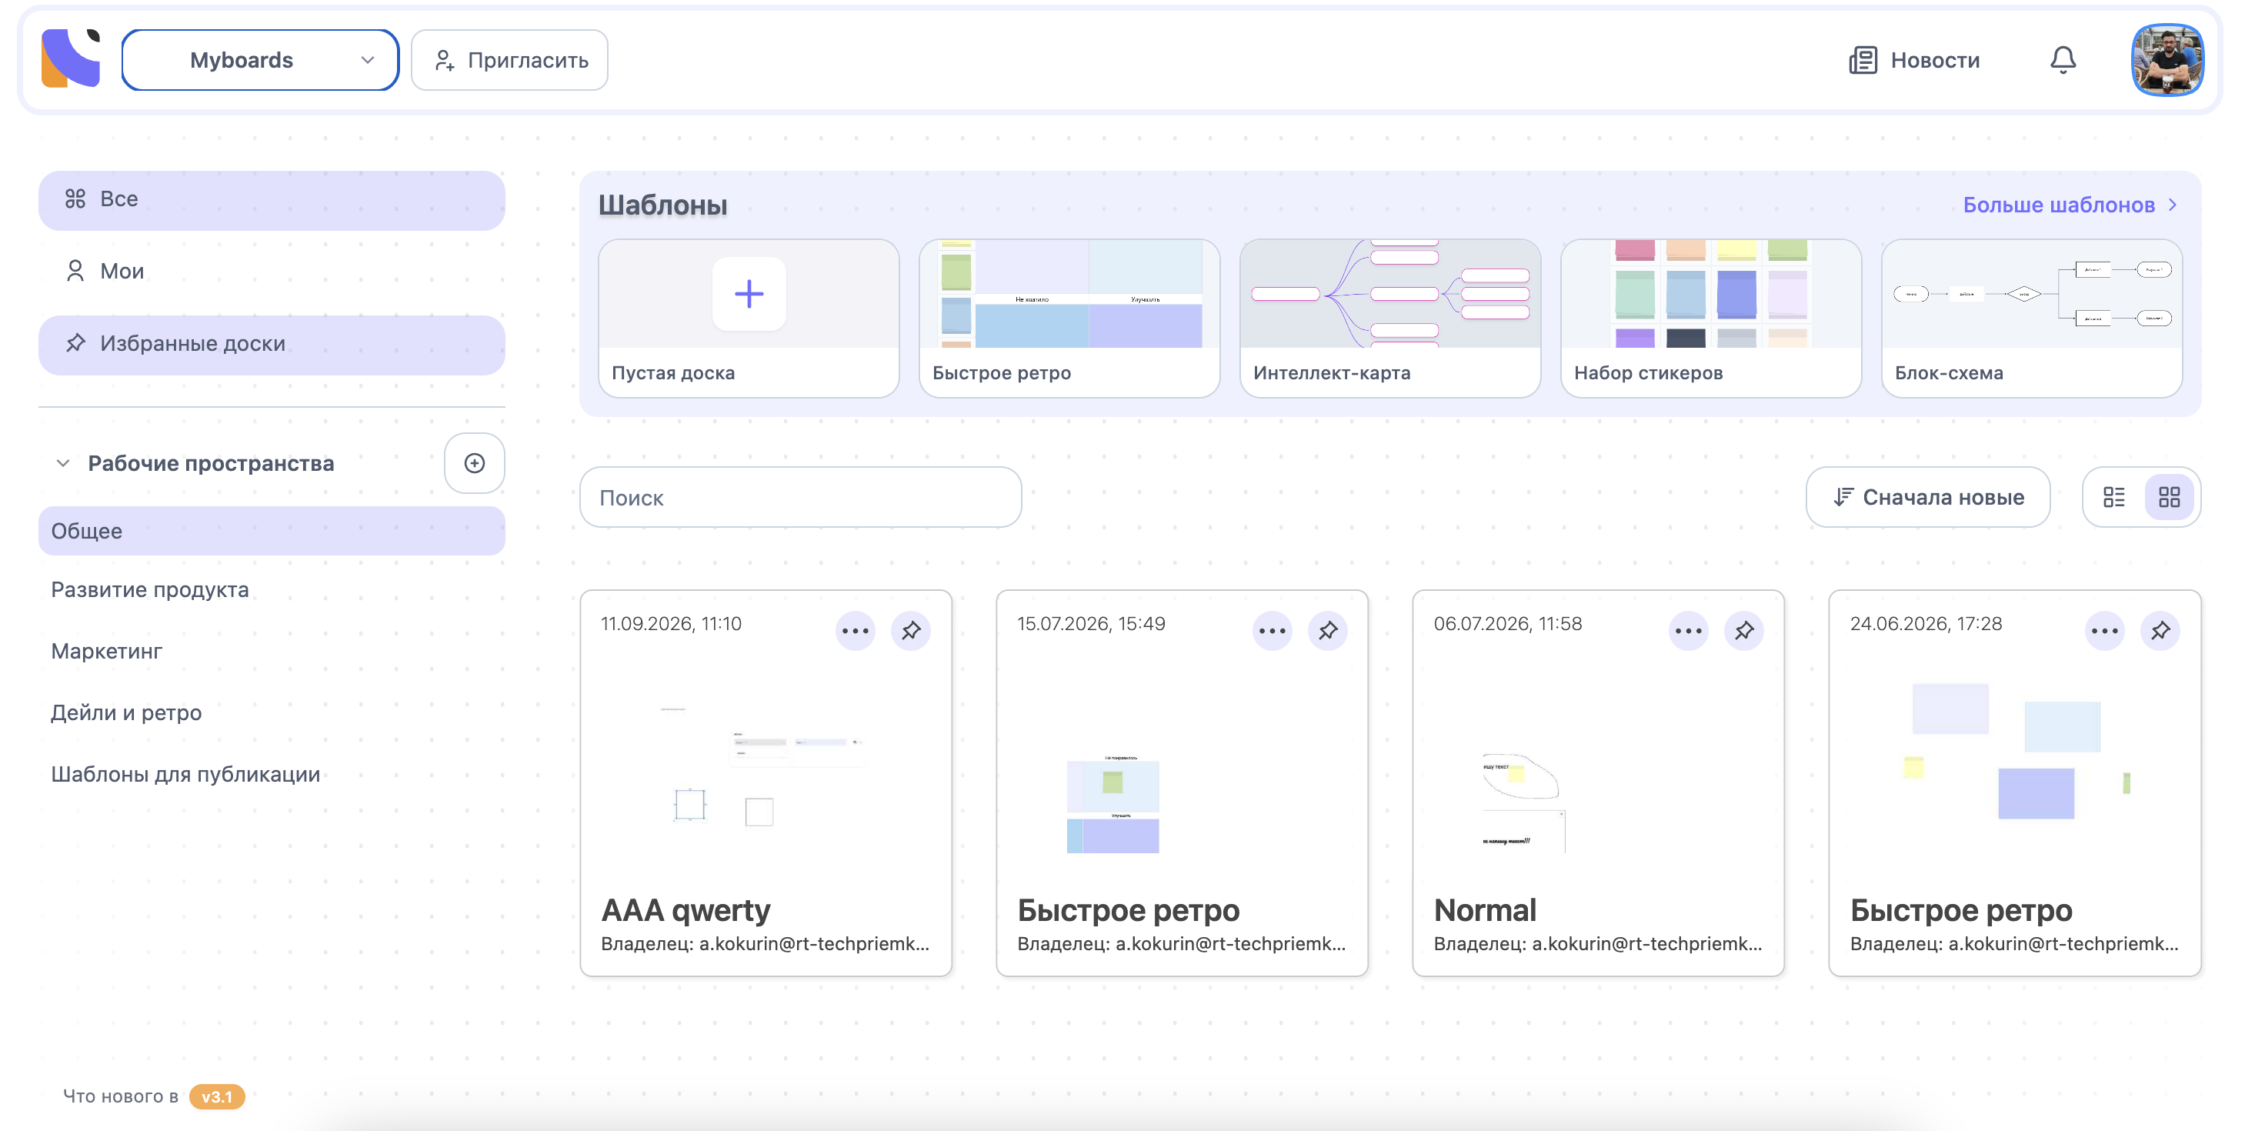Open Новости
Screen dimensions: 2245x1131
[1914, 60]
